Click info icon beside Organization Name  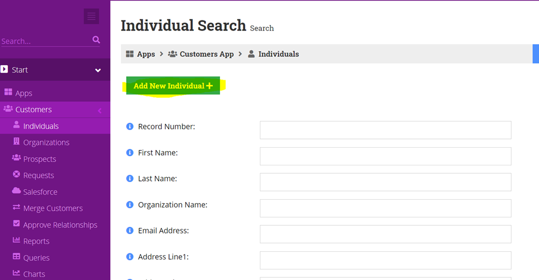129,205
